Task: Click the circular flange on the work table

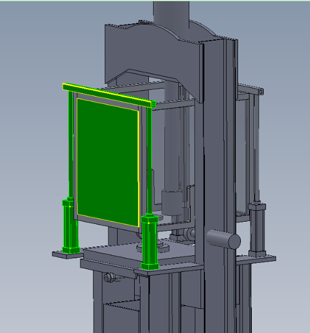Action: coord(154,246)
